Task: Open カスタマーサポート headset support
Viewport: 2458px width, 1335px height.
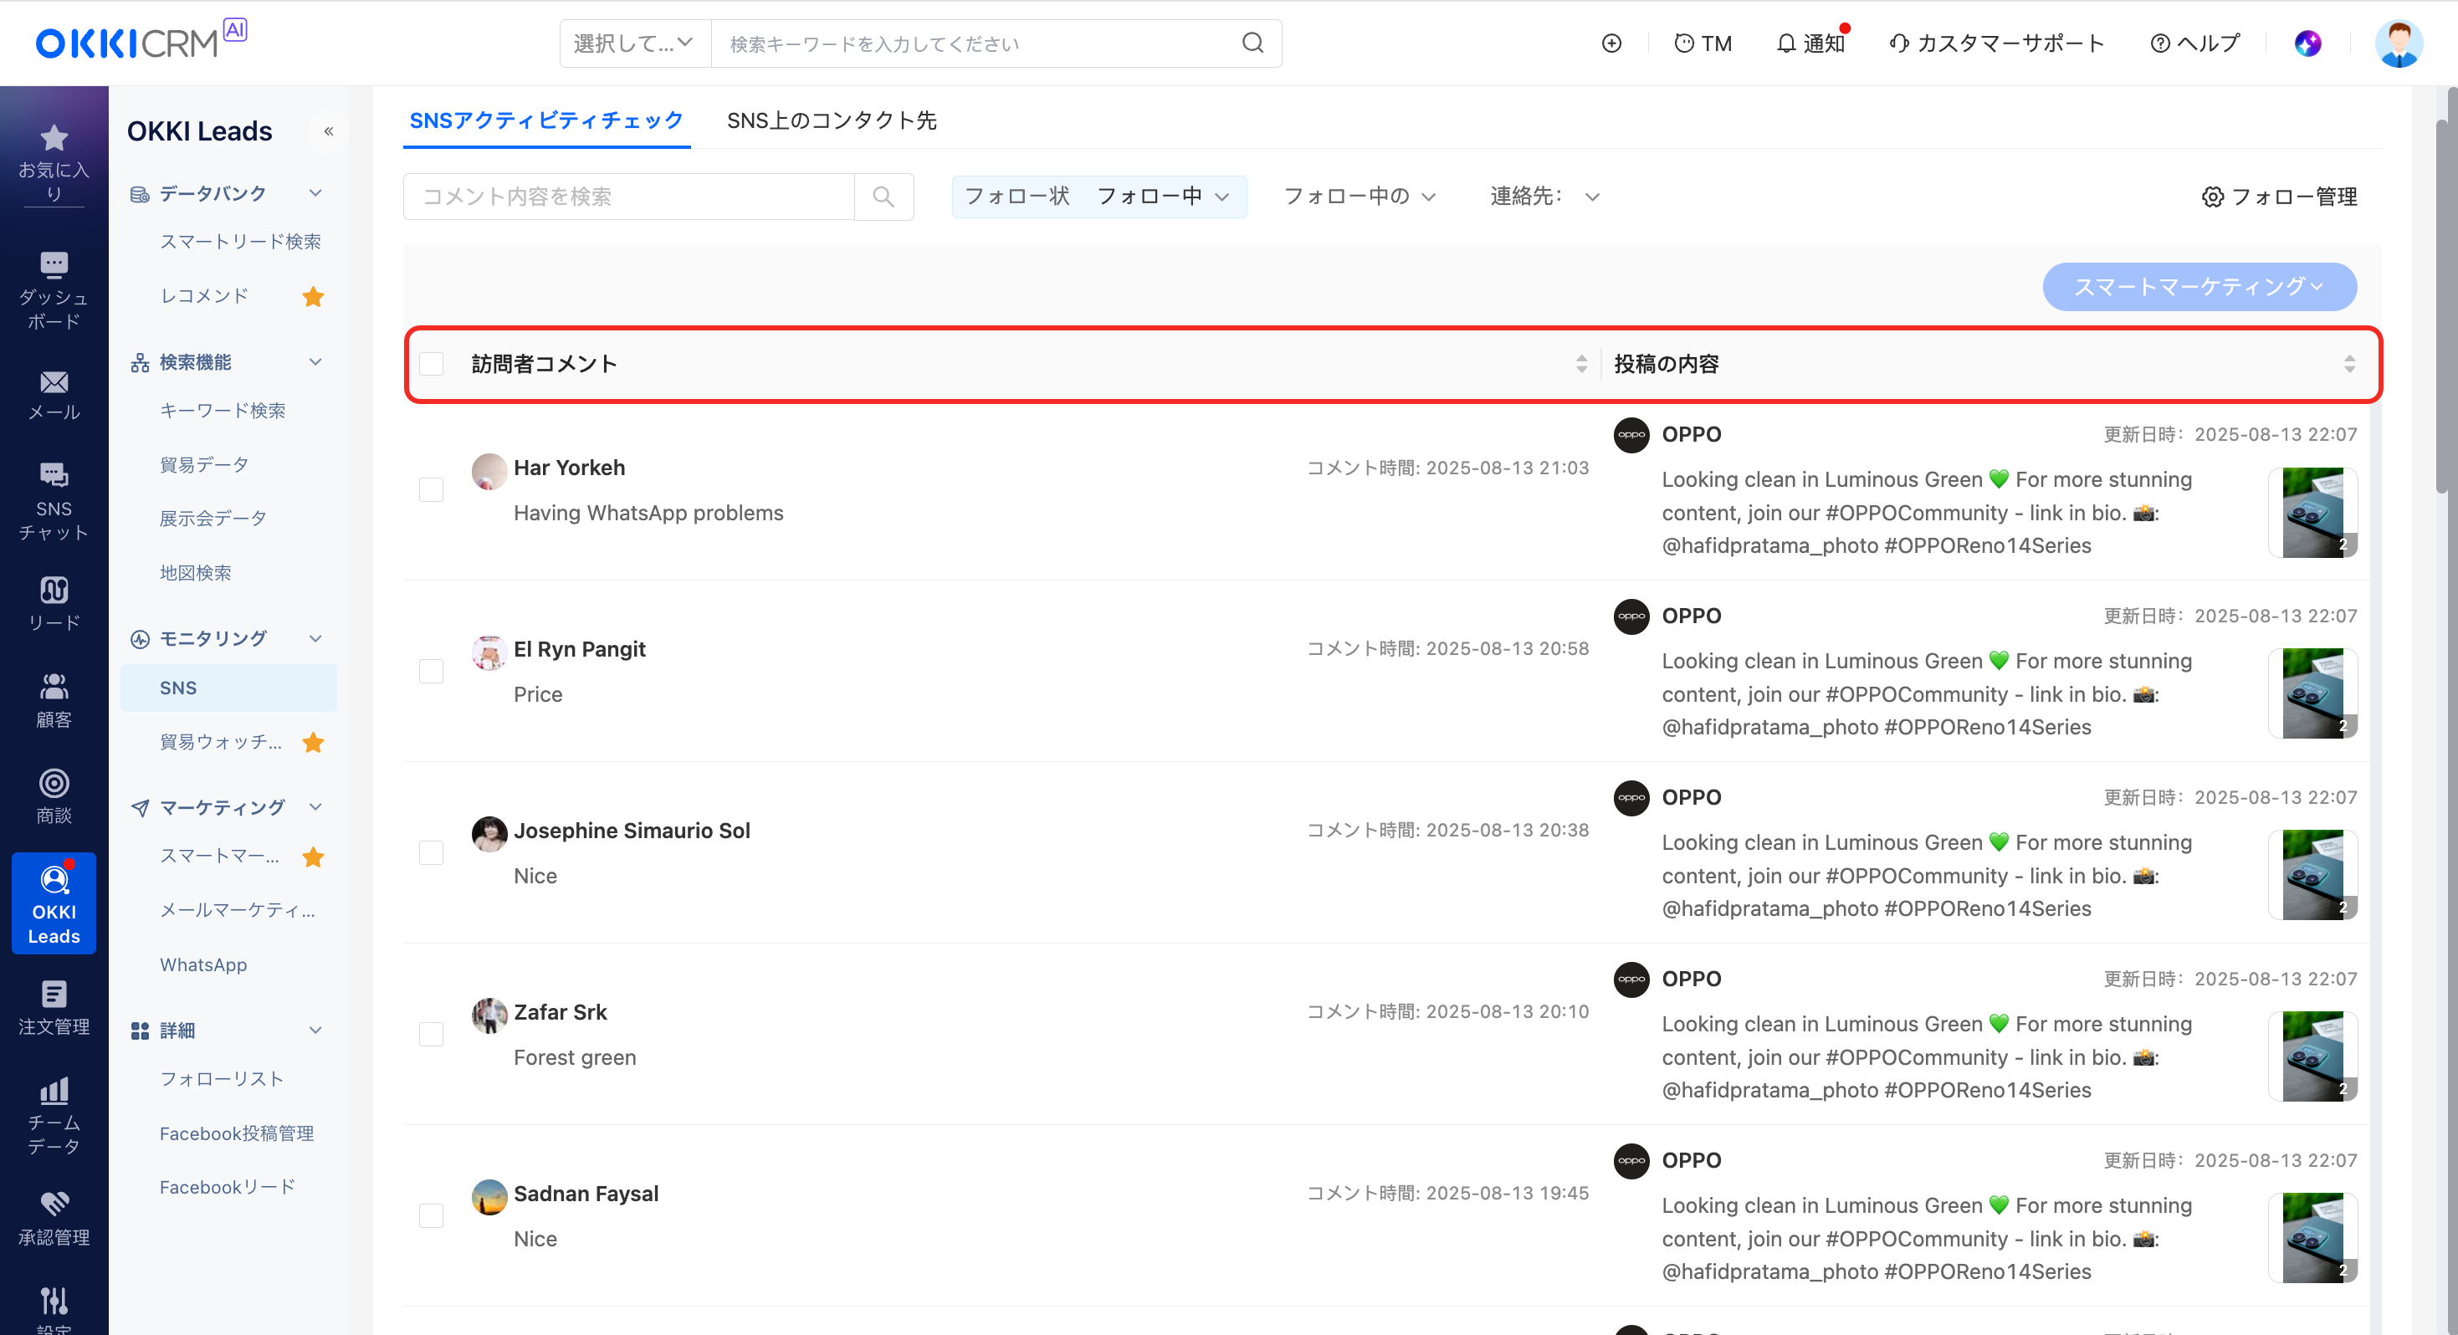Action: click(x=1996, y=43)
